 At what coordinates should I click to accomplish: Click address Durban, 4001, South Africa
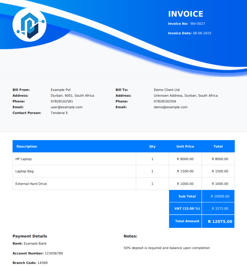[x=72, y=96]
